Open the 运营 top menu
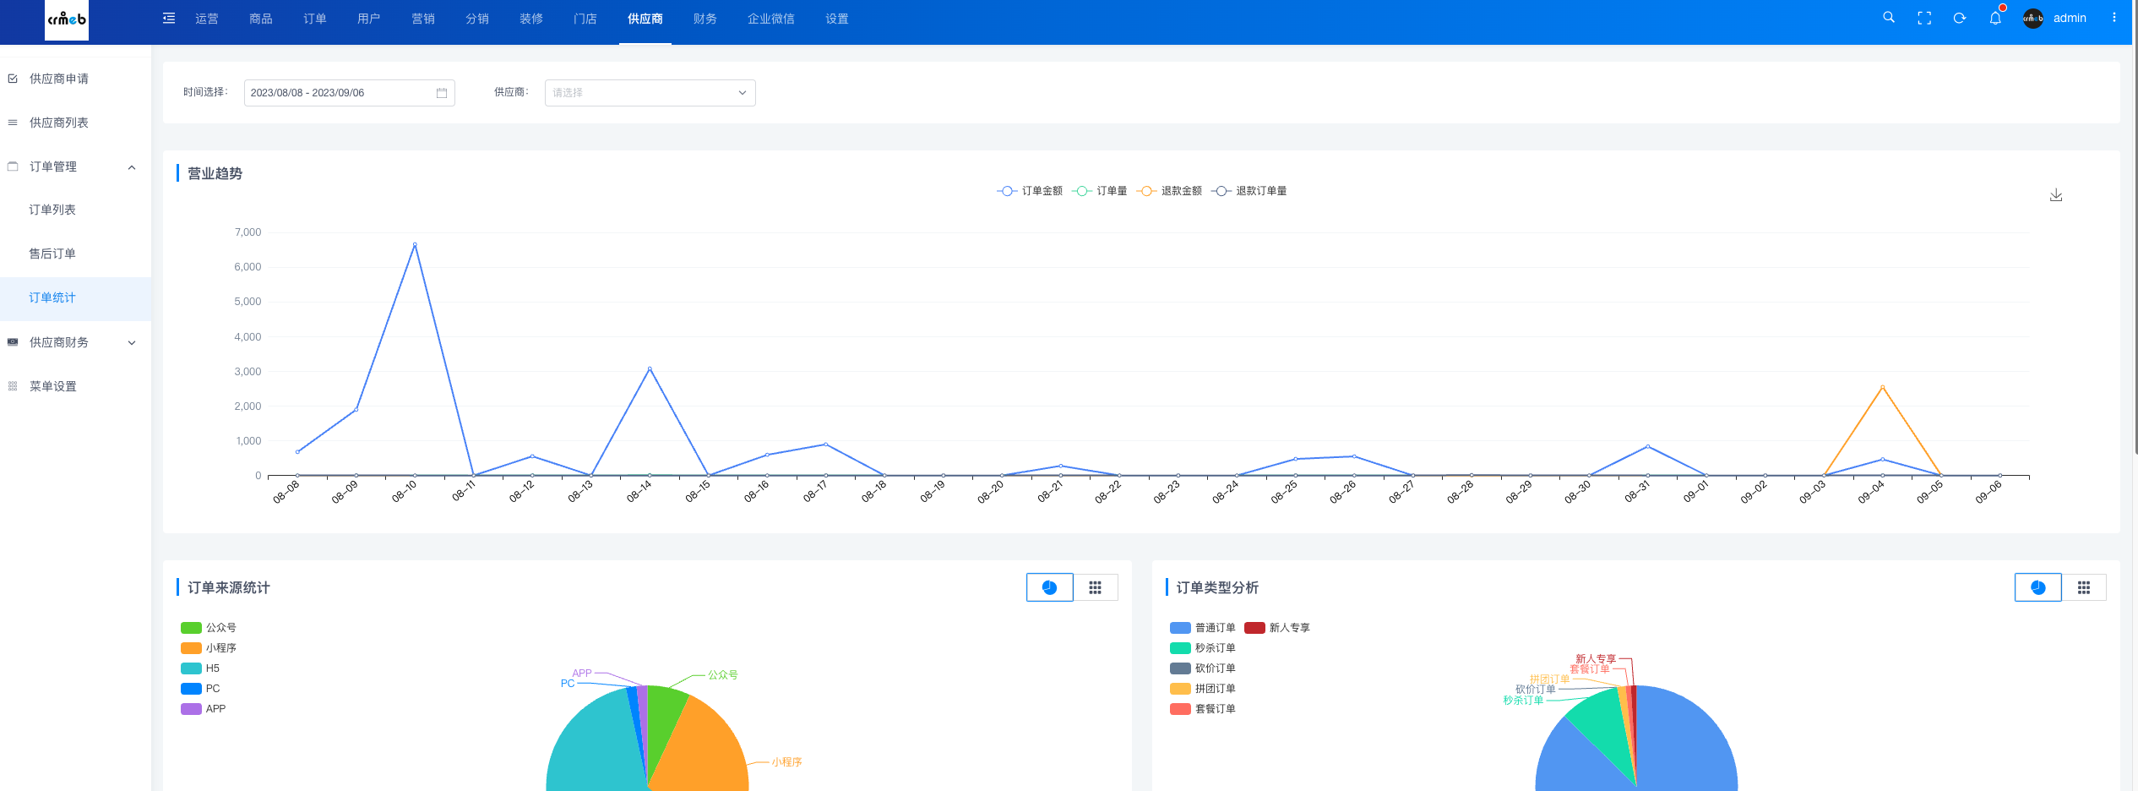Screen dimensions: 2138x791 [x=207, y=19]
